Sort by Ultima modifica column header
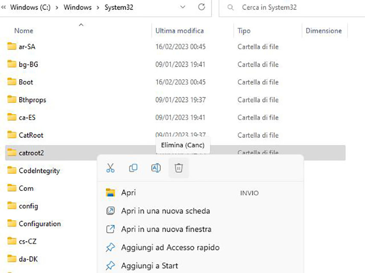Image resolution: width=365 pixels, height=273 pixels. click(x=180, y=31)
